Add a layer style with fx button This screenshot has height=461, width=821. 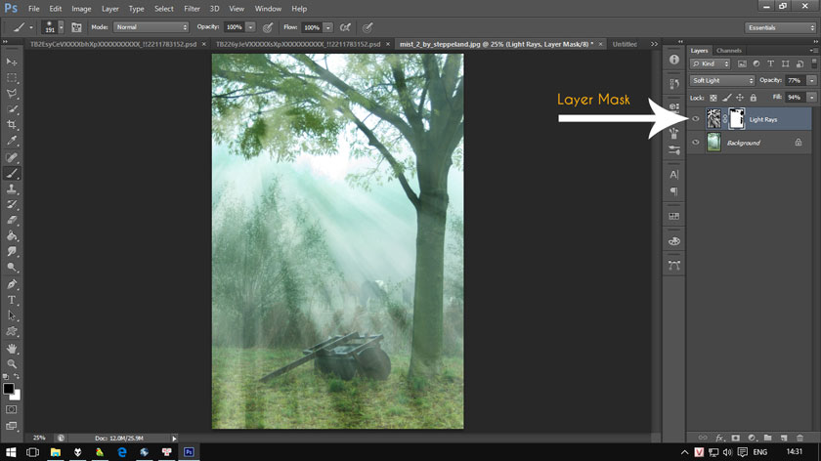719,438
